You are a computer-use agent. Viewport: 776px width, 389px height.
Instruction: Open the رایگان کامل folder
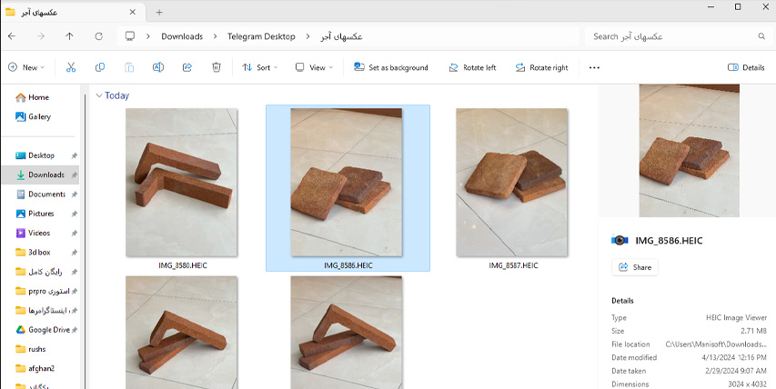(x=41, y=272)
